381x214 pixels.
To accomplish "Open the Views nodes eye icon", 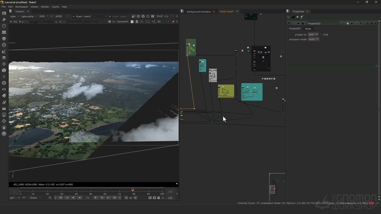I will [4, 89].
